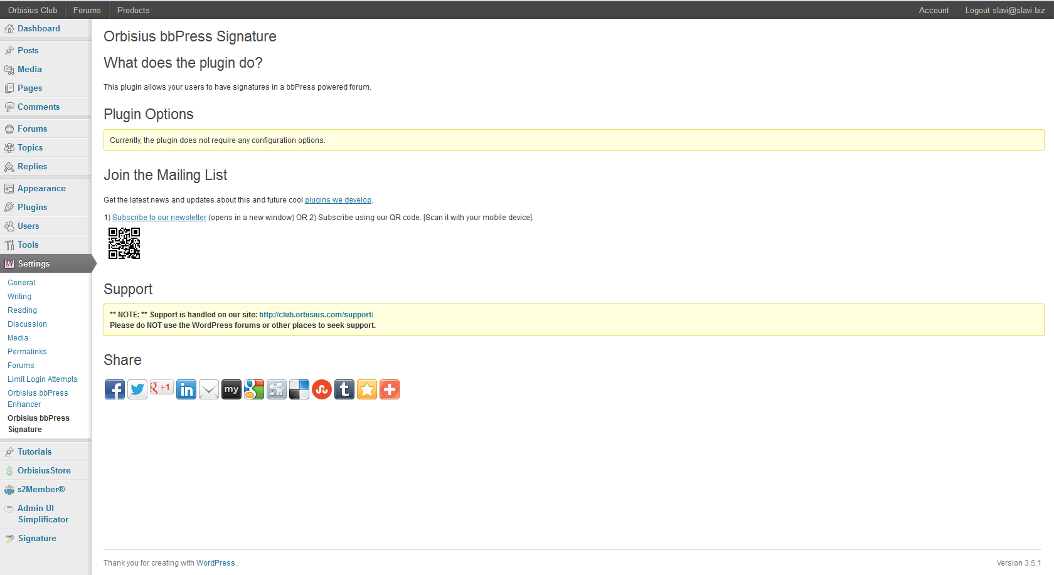Image resolution: width=1054 pixels, height=575 pixels.
Task: Select the Media library icon in the main sidebar
Action: click(x=9, y=70)
